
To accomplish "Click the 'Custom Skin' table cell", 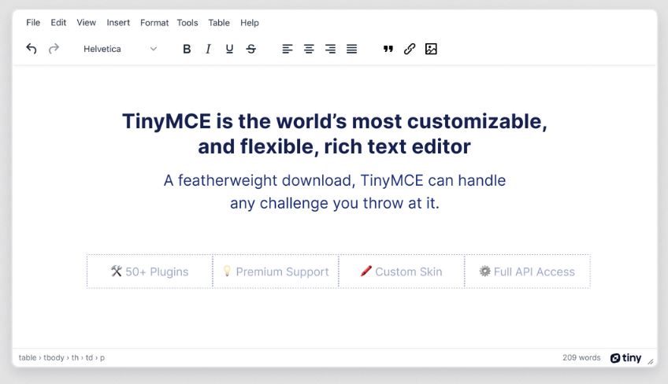I will 402,271.
